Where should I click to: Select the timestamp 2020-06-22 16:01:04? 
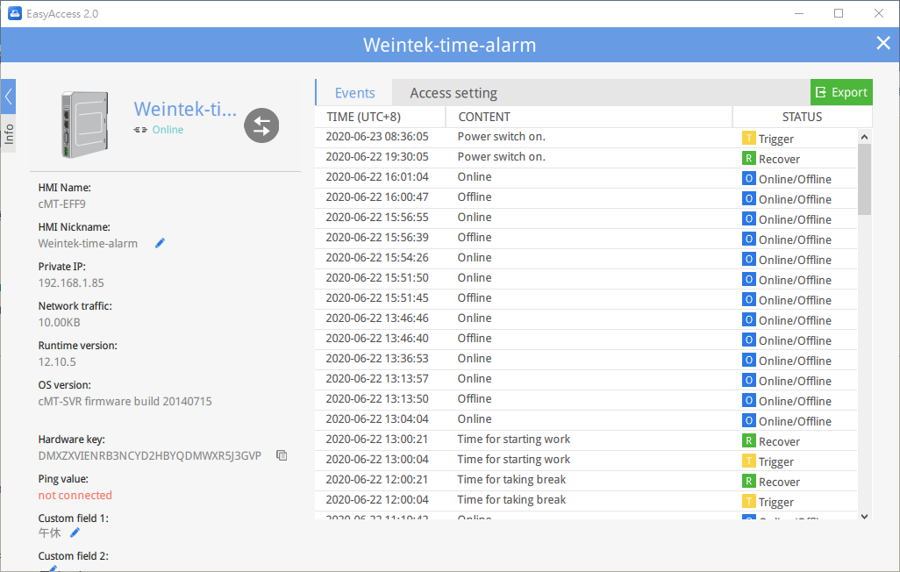(377, 177)
